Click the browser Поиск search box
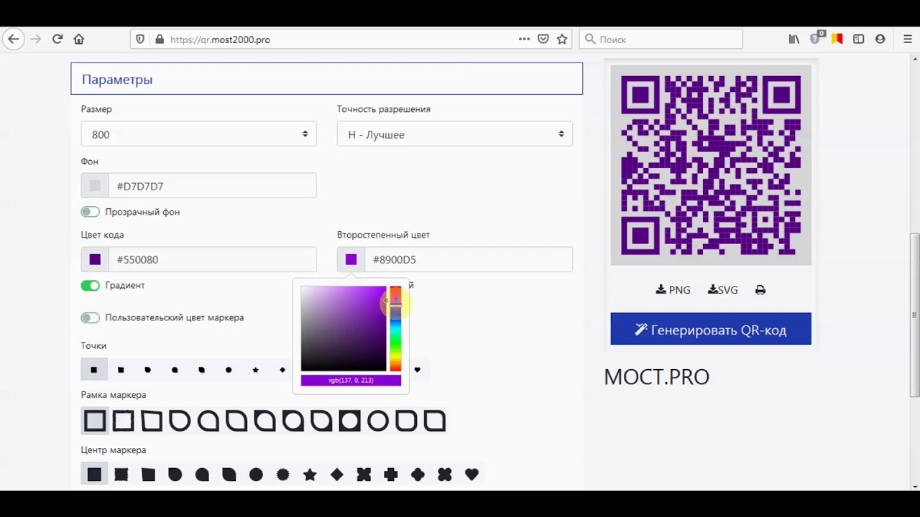This screenshot has width=920, height=517. tap(661, 39)
